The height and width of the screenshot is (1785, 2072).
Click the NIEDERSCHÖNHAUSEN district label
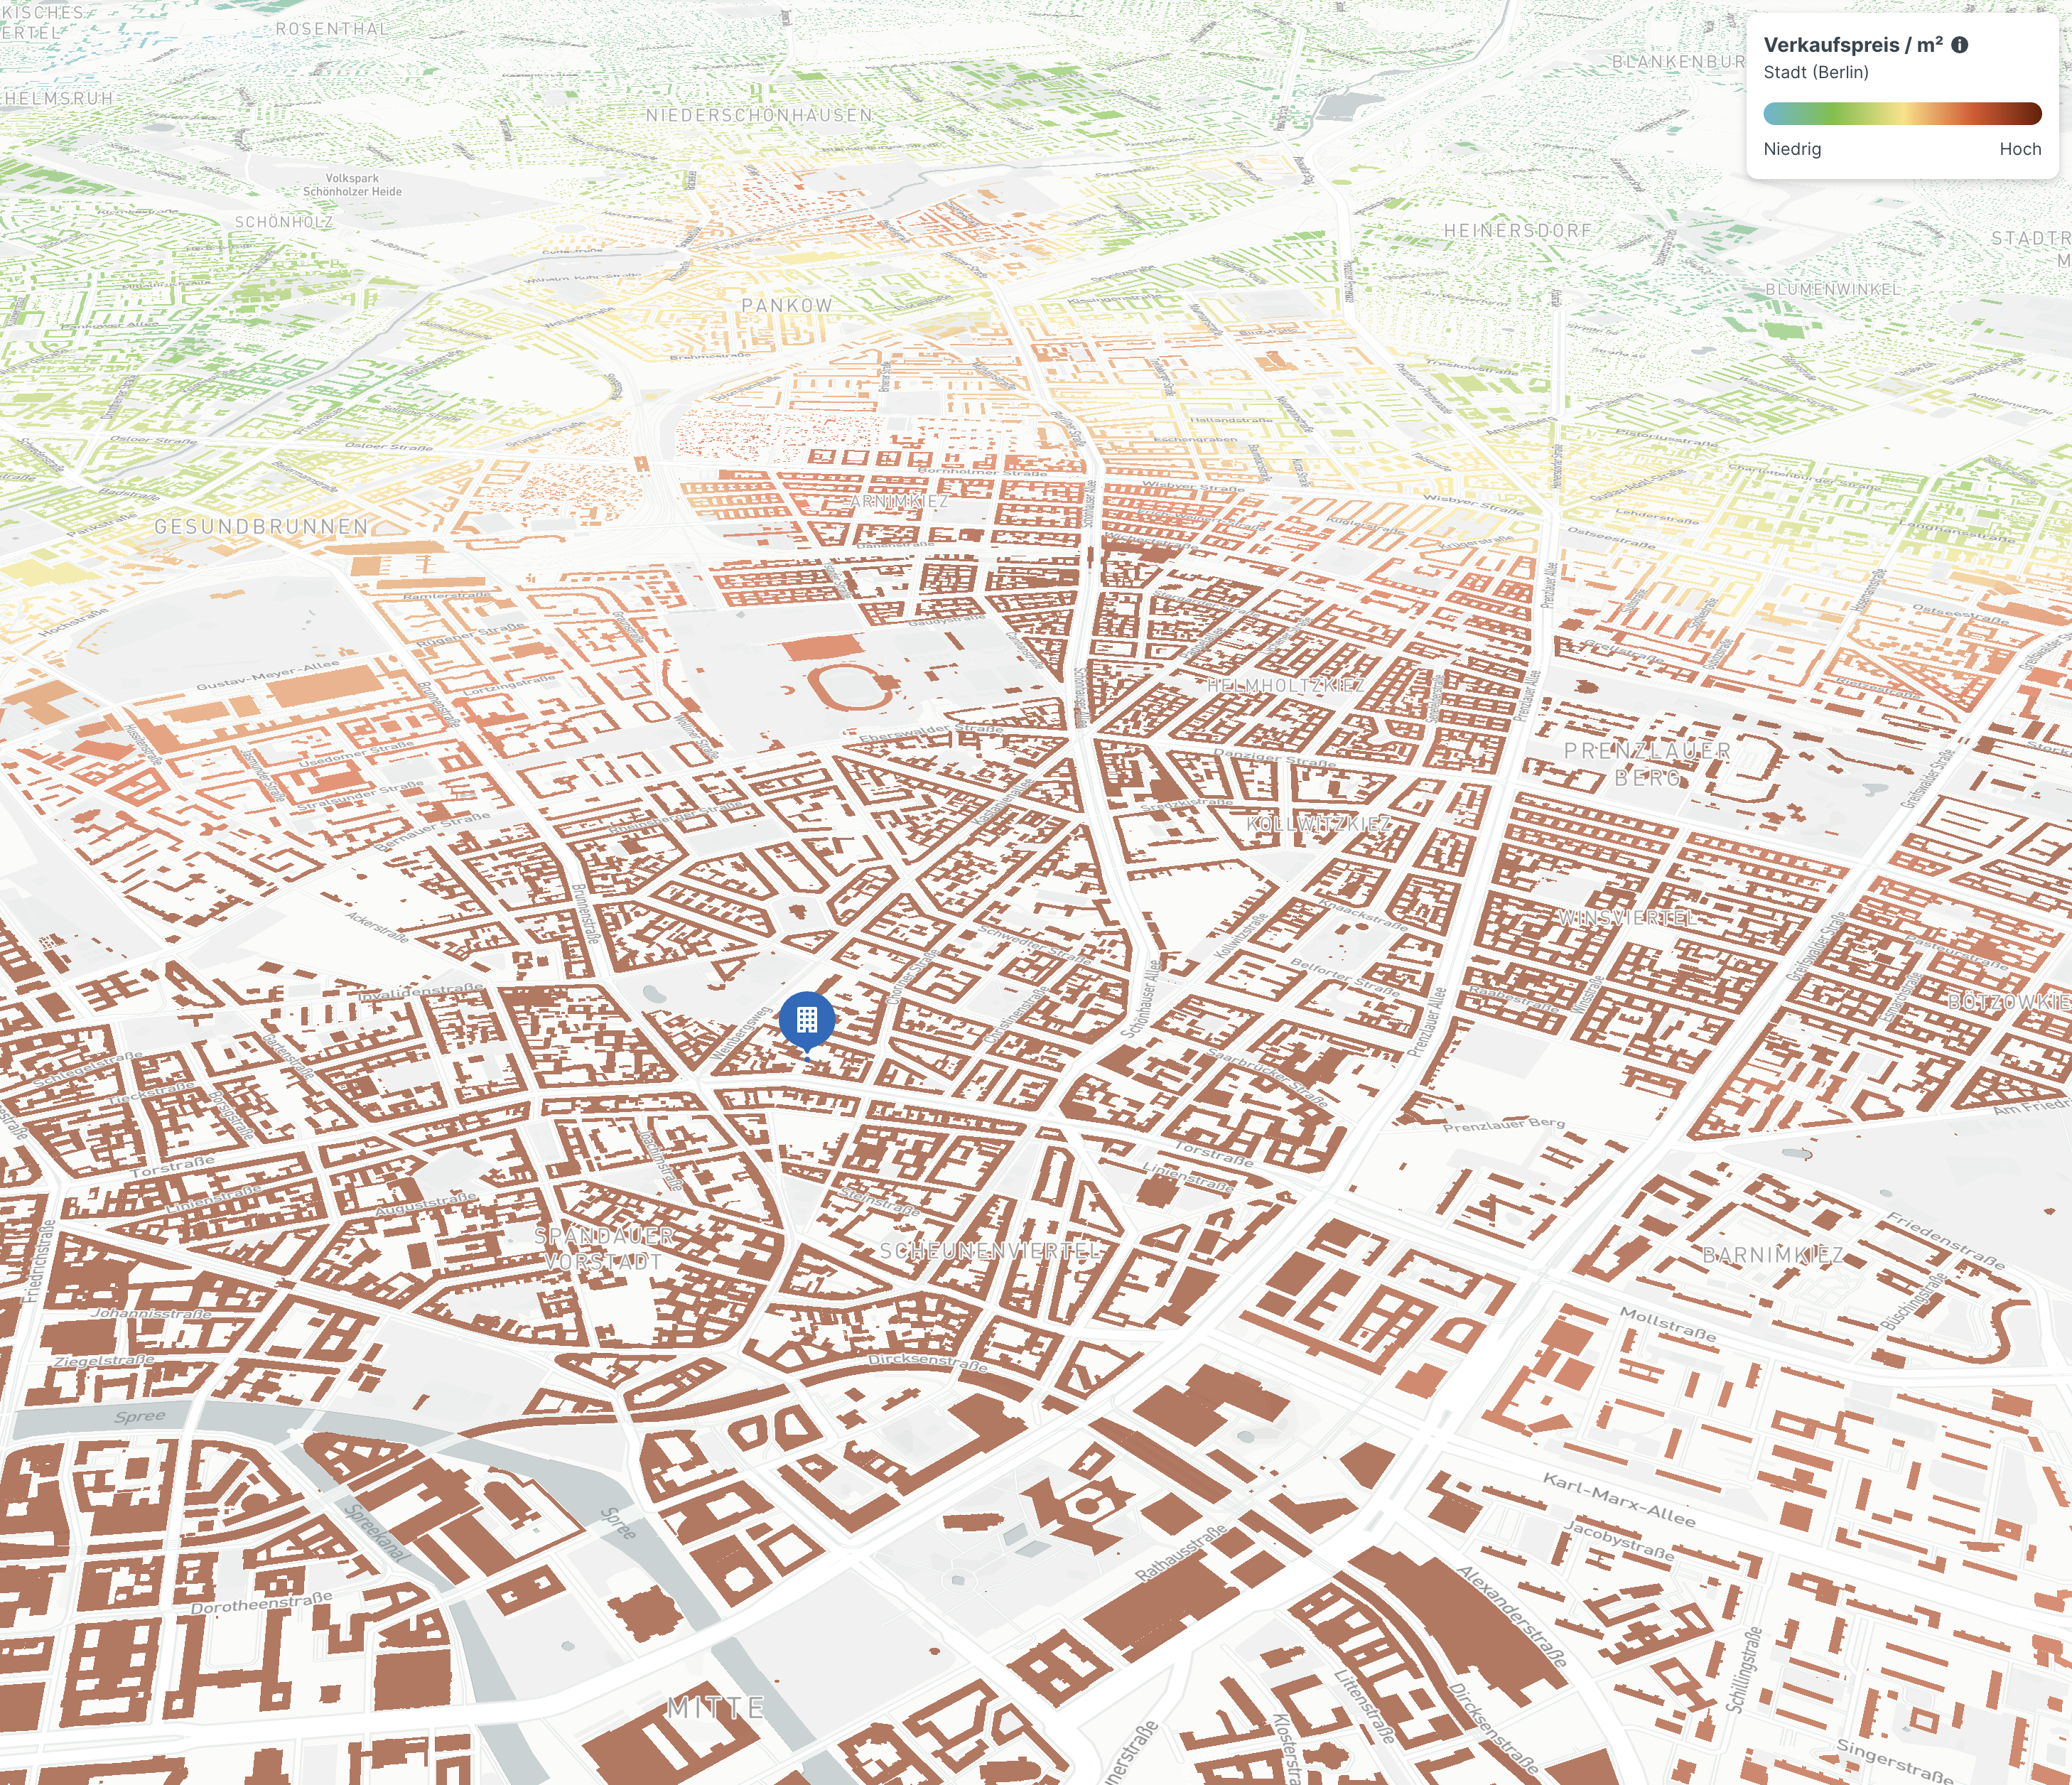point(759,115)
